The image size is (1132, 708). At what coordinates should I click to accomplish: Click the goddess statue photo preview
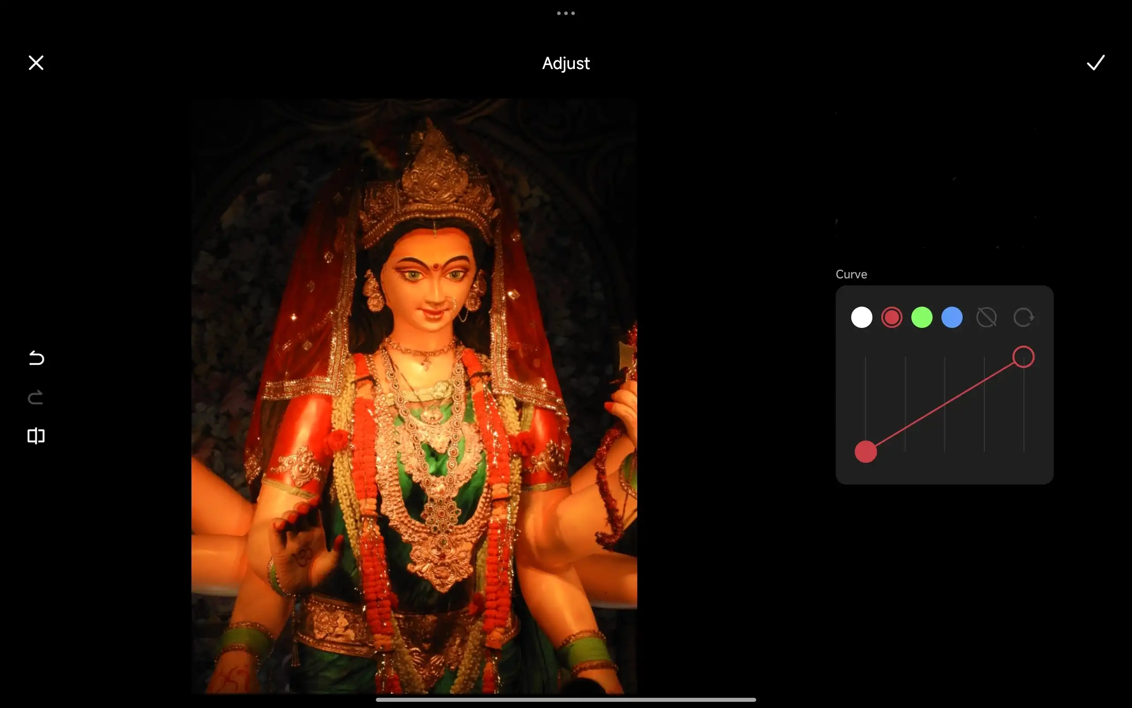click(414, 396)
